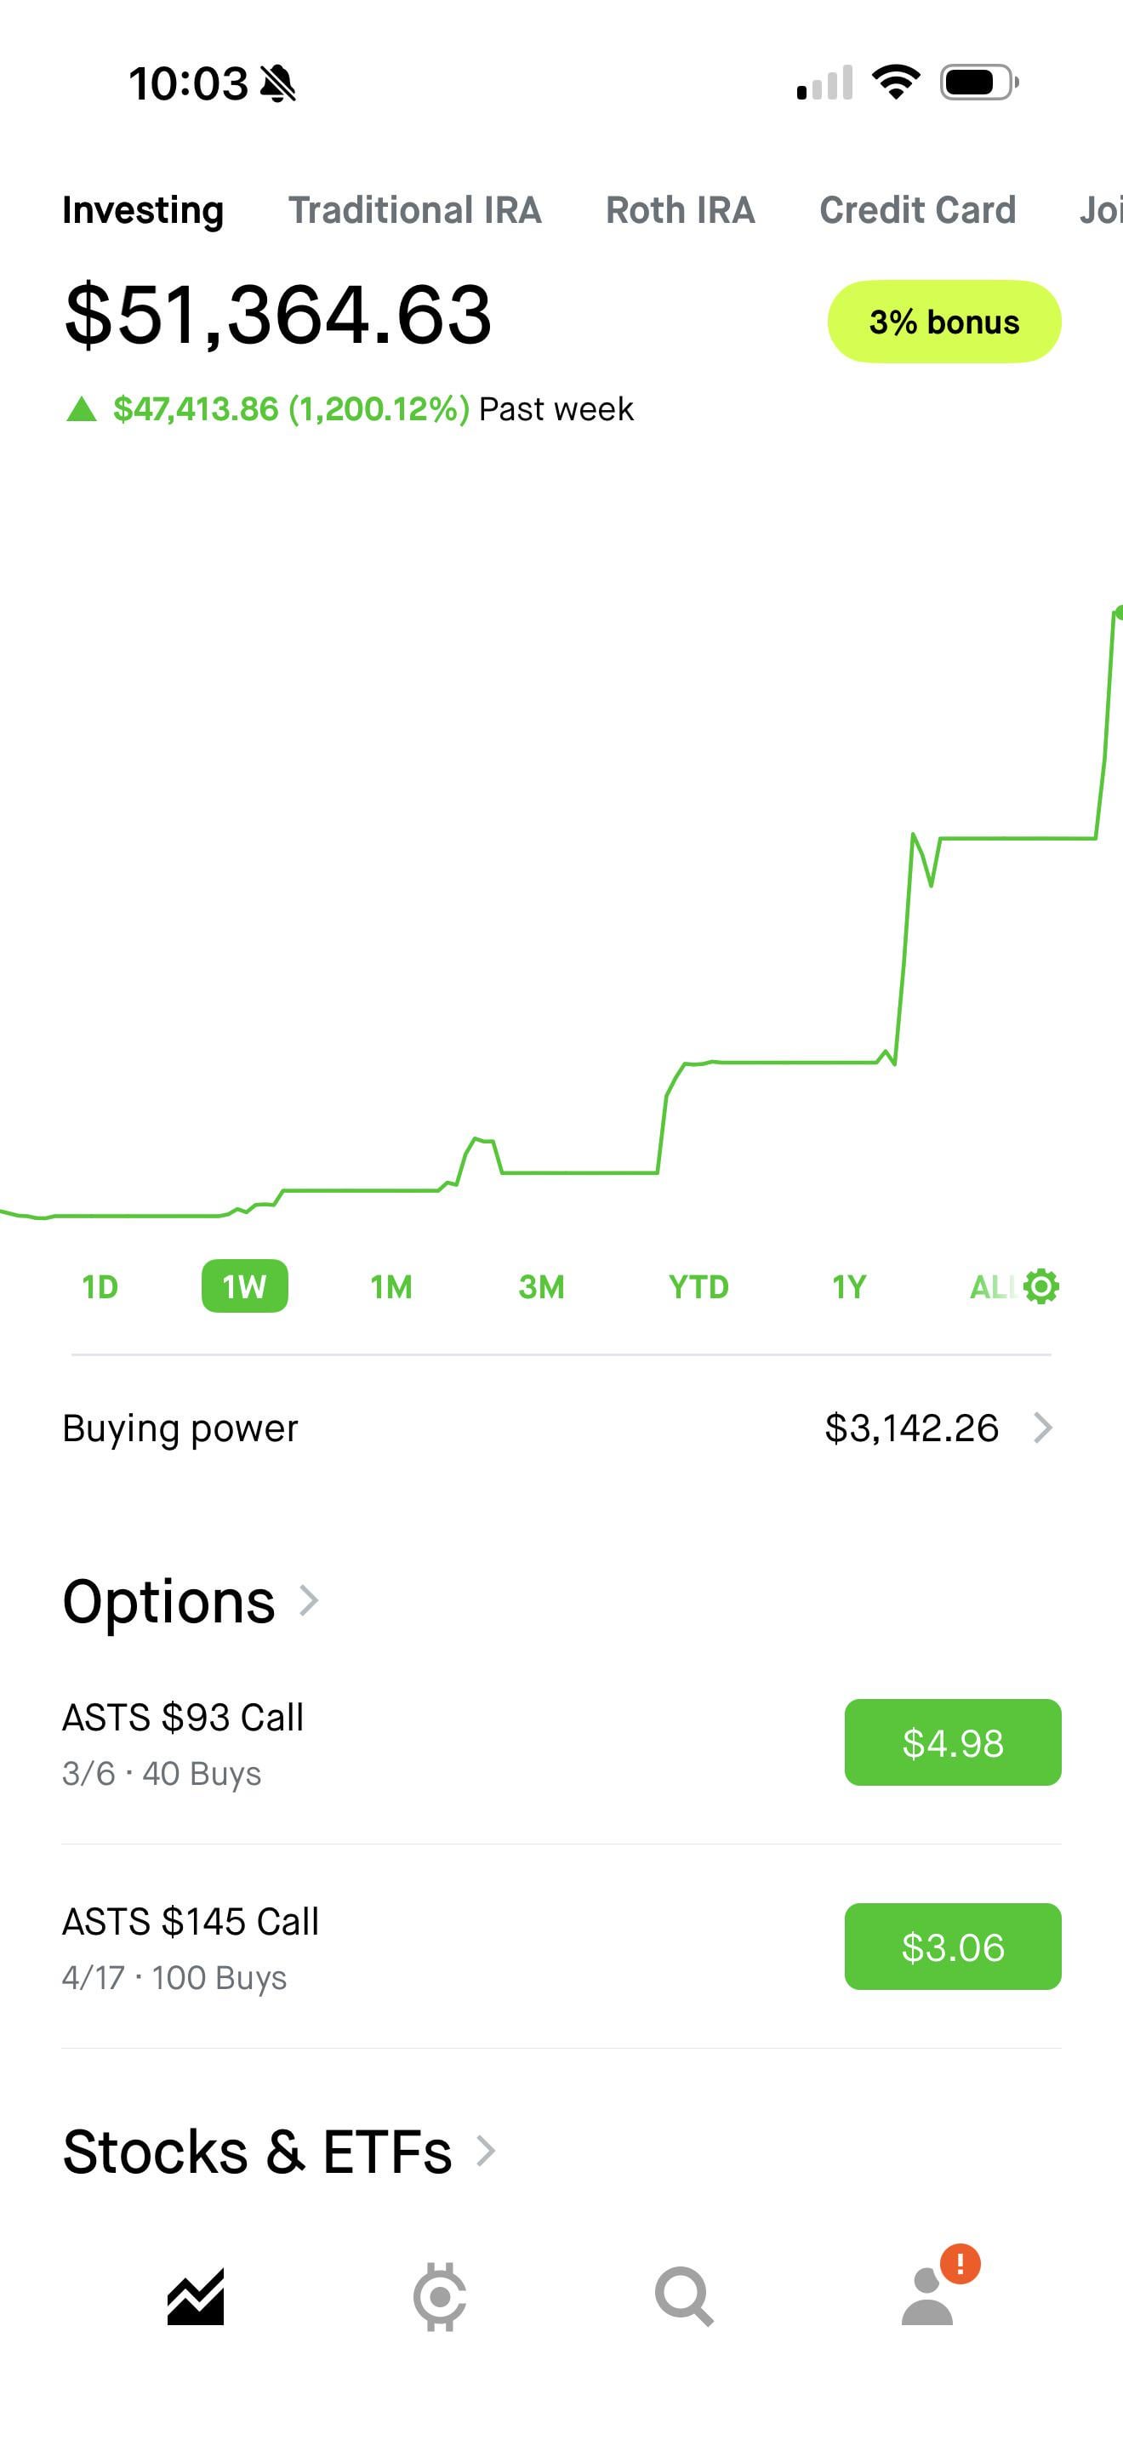Viewport: 1123px width, 2440px height.
Task: Tap the search magnifier icon
Action: click(684, 2296)
